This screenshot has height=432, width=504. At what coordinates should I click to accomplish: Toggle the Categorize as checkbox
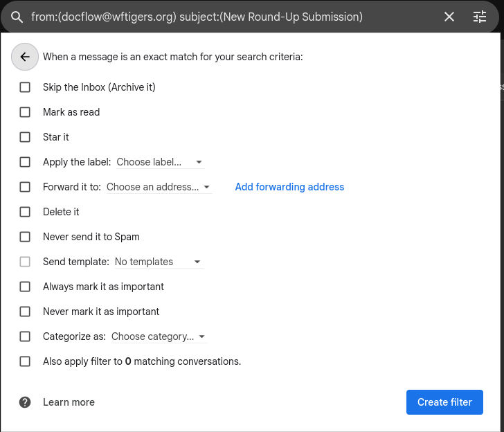click(x=25, y=336)
